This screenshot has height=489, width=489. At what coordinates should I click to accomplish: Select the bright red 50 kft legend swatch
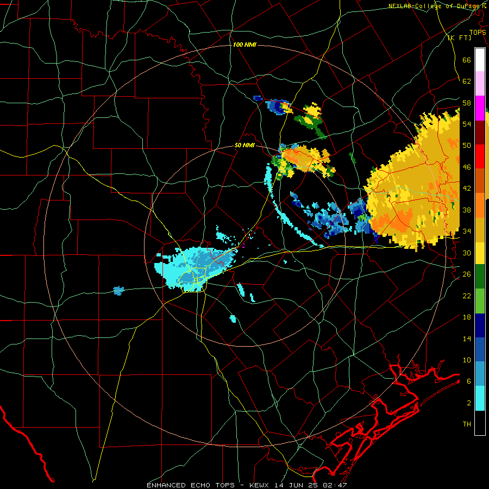[480, 156]
